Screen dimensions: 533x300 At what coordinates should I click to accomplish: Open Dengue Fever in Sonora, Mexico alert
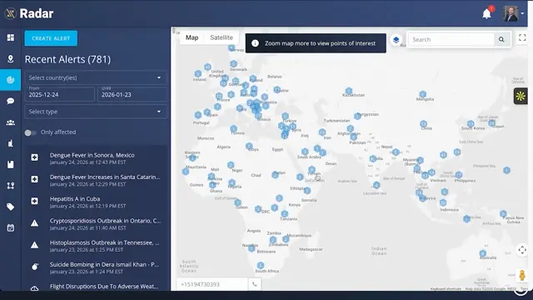tap(97, 158)
